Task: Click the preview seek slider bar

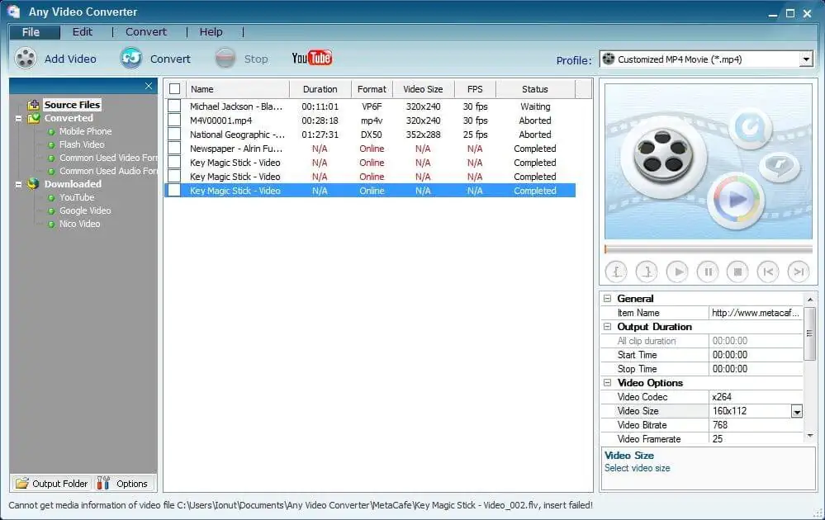Action: coord(708,248)
